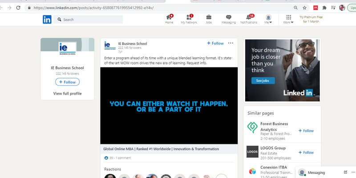Click the browser zoom magnifier icon

click(x=295, y=8)
